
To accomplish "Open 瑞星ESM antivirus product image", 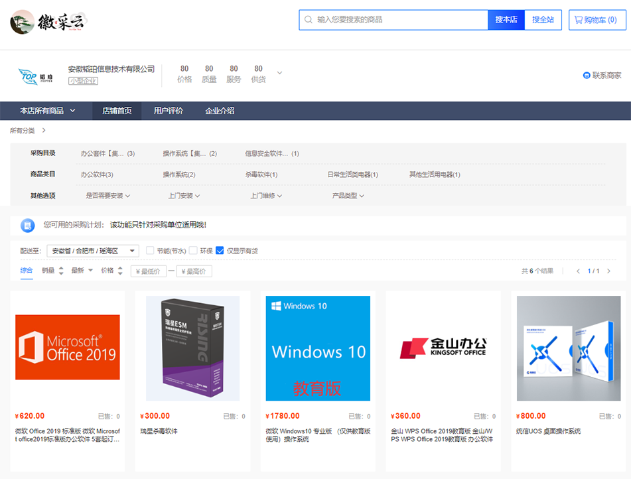I will click(193, 348).
